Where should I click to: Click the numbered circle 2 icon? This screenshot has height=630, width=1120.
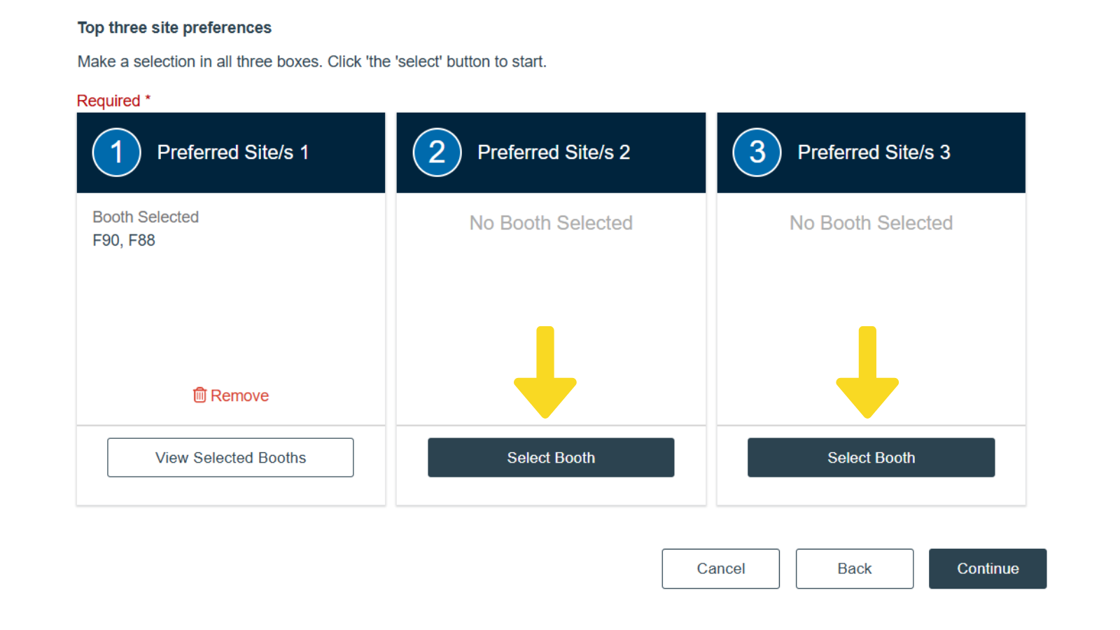coord(436,152)
